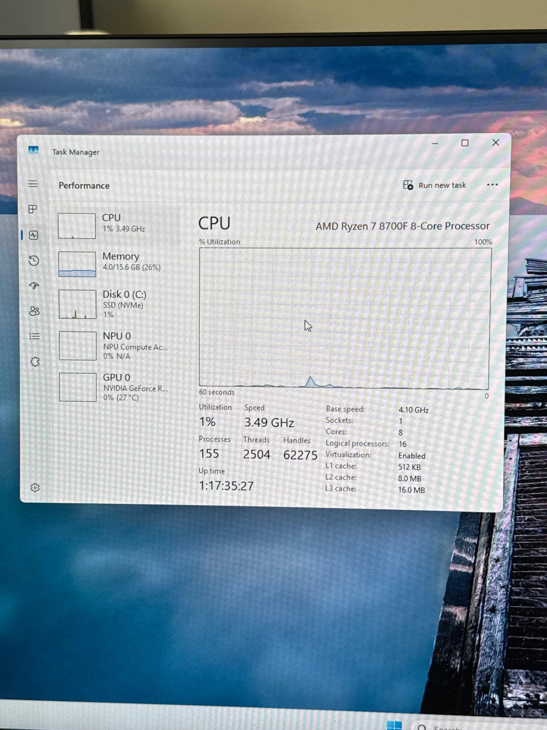Open Task Manager settings gear

click(35, 488)
